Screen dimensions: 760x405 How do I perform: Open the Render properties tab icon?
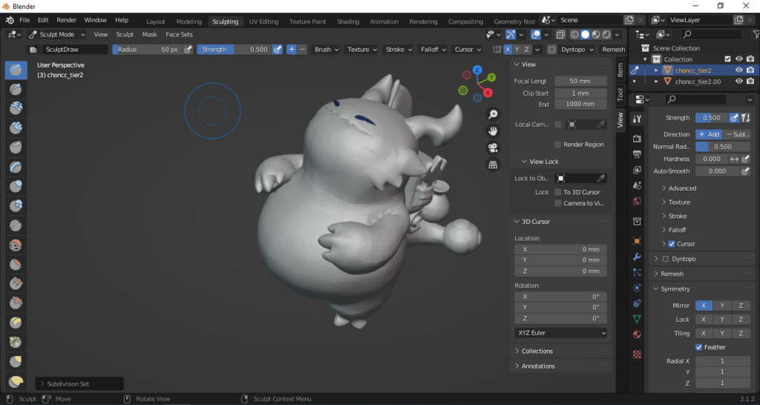pyautogui.click(x=638, y=139)
